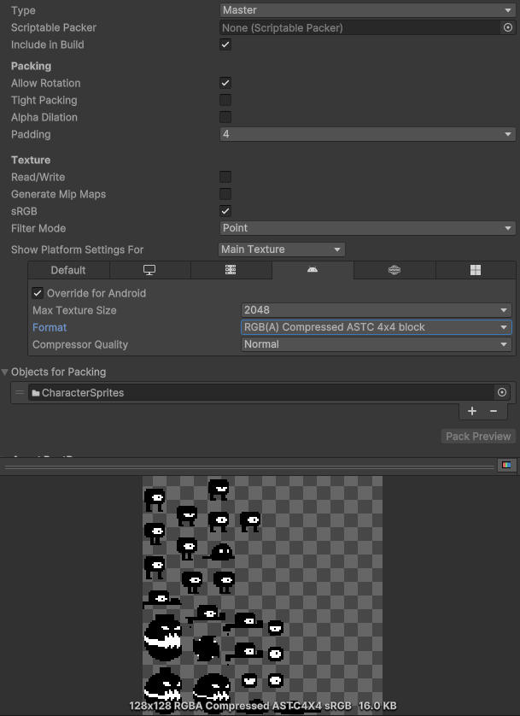Toggle RGB channel view in preview
Screen dimensions: 520x716
[506, 466]
